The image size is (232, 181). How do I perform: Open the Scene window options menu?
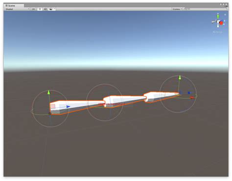coord(226,6)
